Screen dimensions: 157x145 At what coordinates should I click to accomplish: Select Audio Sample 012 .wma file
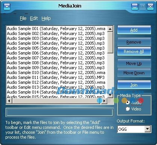56,82
